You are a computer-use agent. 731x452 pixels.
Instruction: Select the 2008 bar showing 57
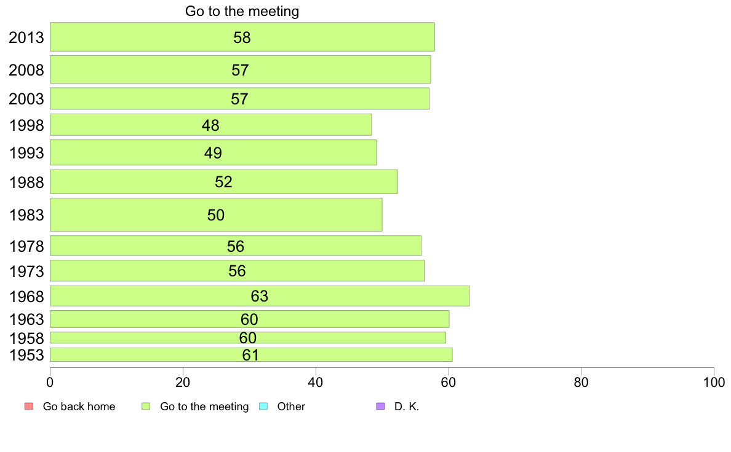241,69
